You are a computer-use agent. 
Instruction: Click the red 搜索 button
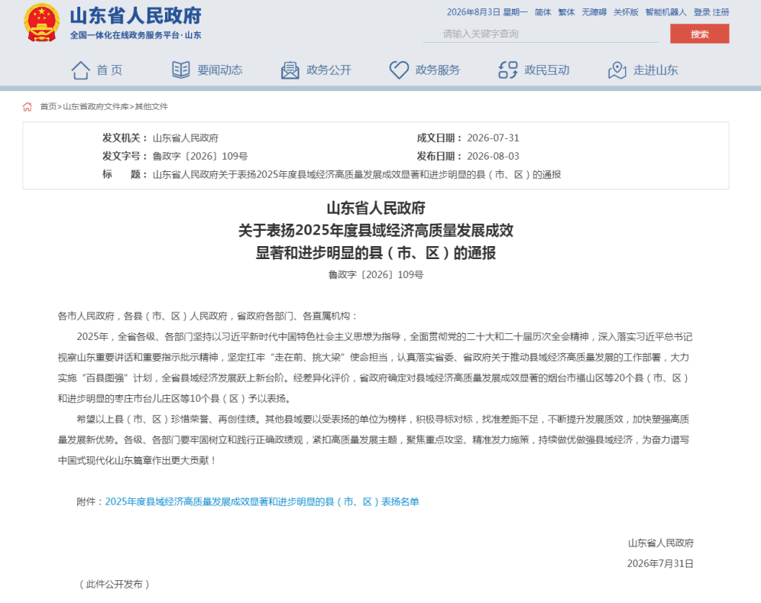(699, 34)
